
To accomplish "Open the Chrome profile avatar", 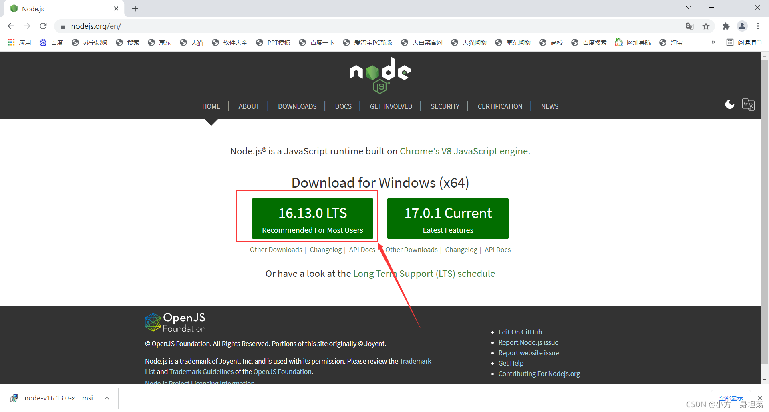I will [x=742, y=26].
